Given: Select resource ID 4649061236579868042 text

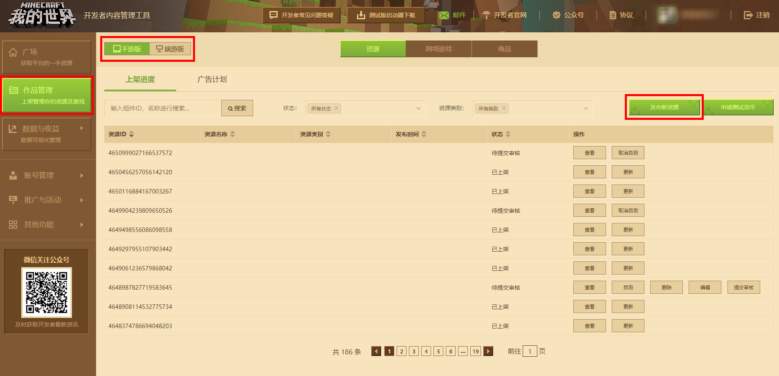Looking at the screenshot, I should [x=140, y=268].
